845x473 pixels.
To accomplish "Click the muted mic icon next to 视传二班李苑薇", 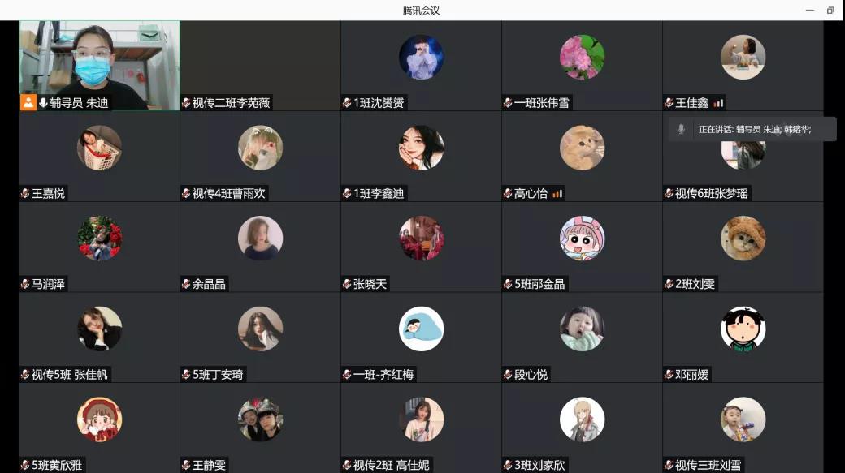I will coord(186,103).
